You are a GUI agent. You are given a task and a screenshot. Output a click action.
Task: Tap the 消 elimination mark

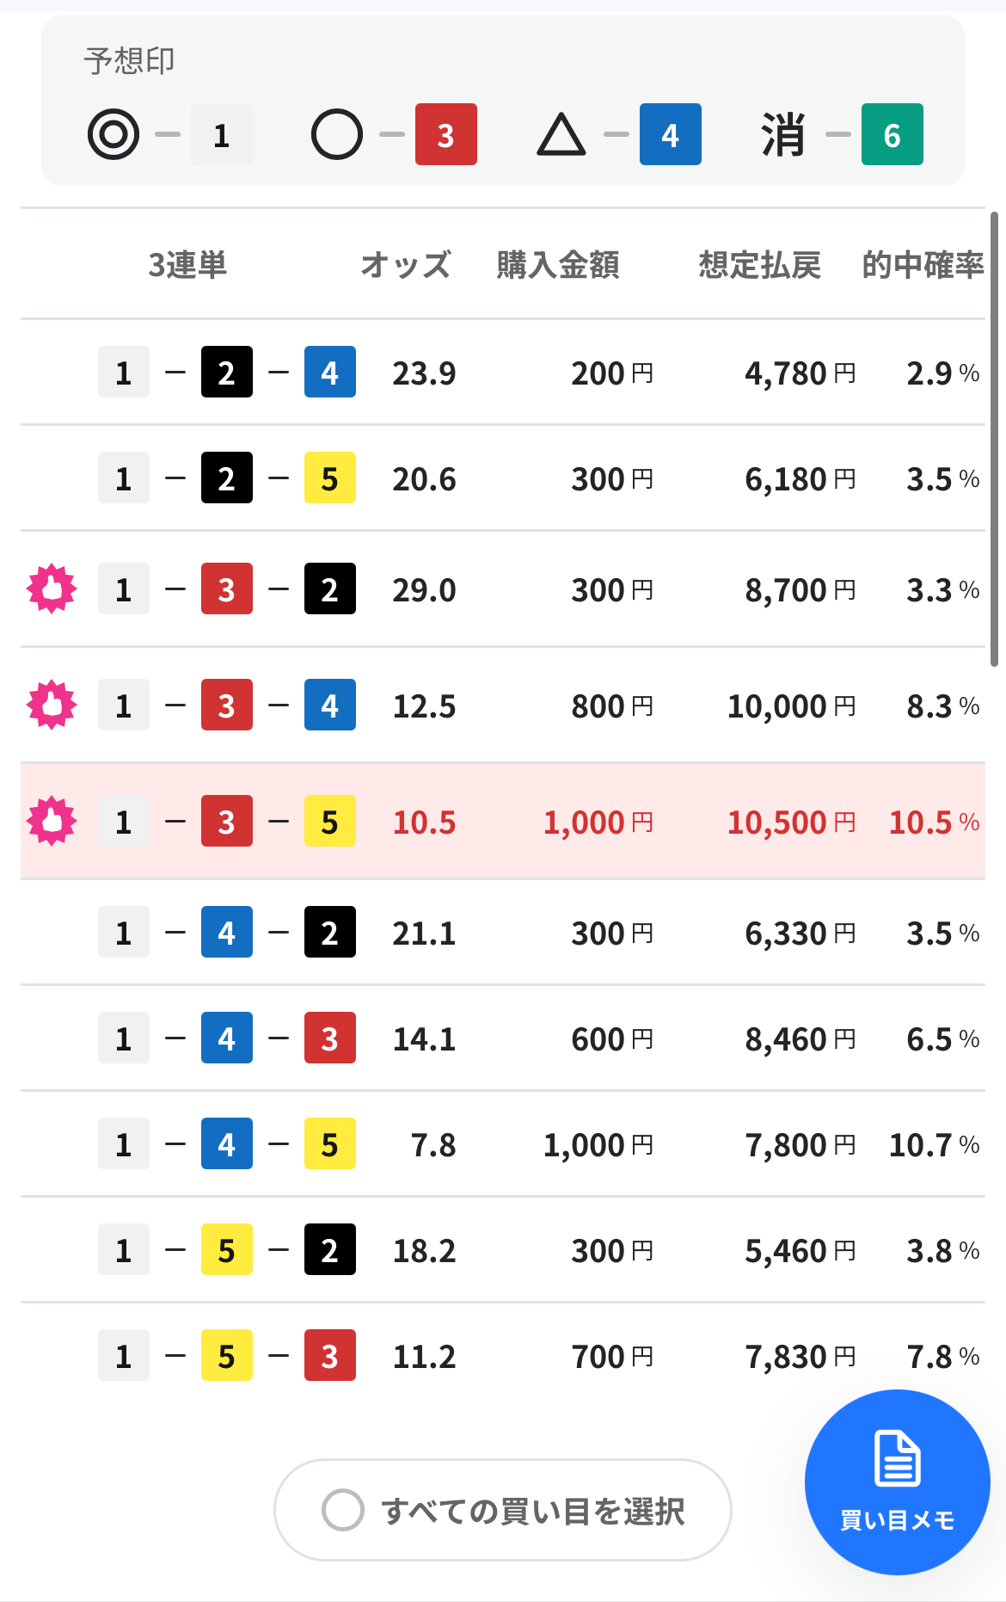[783, 134]
